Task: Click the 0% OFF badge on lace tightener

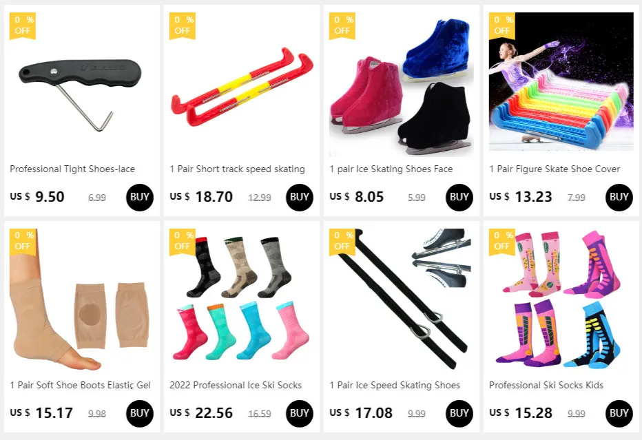Action: tap(23, 25)
